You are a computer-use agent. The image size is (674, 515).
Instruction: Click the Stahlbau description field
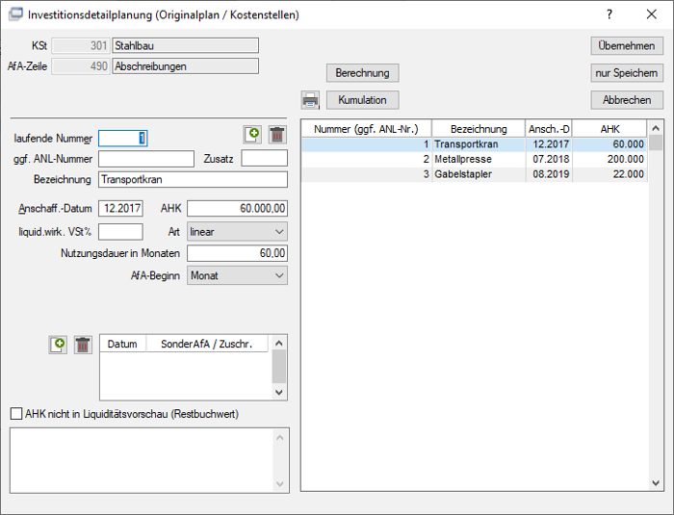186,45
